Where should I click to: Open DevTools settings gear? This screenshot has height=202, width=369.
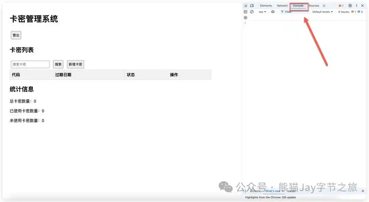(x=350, y=5)
